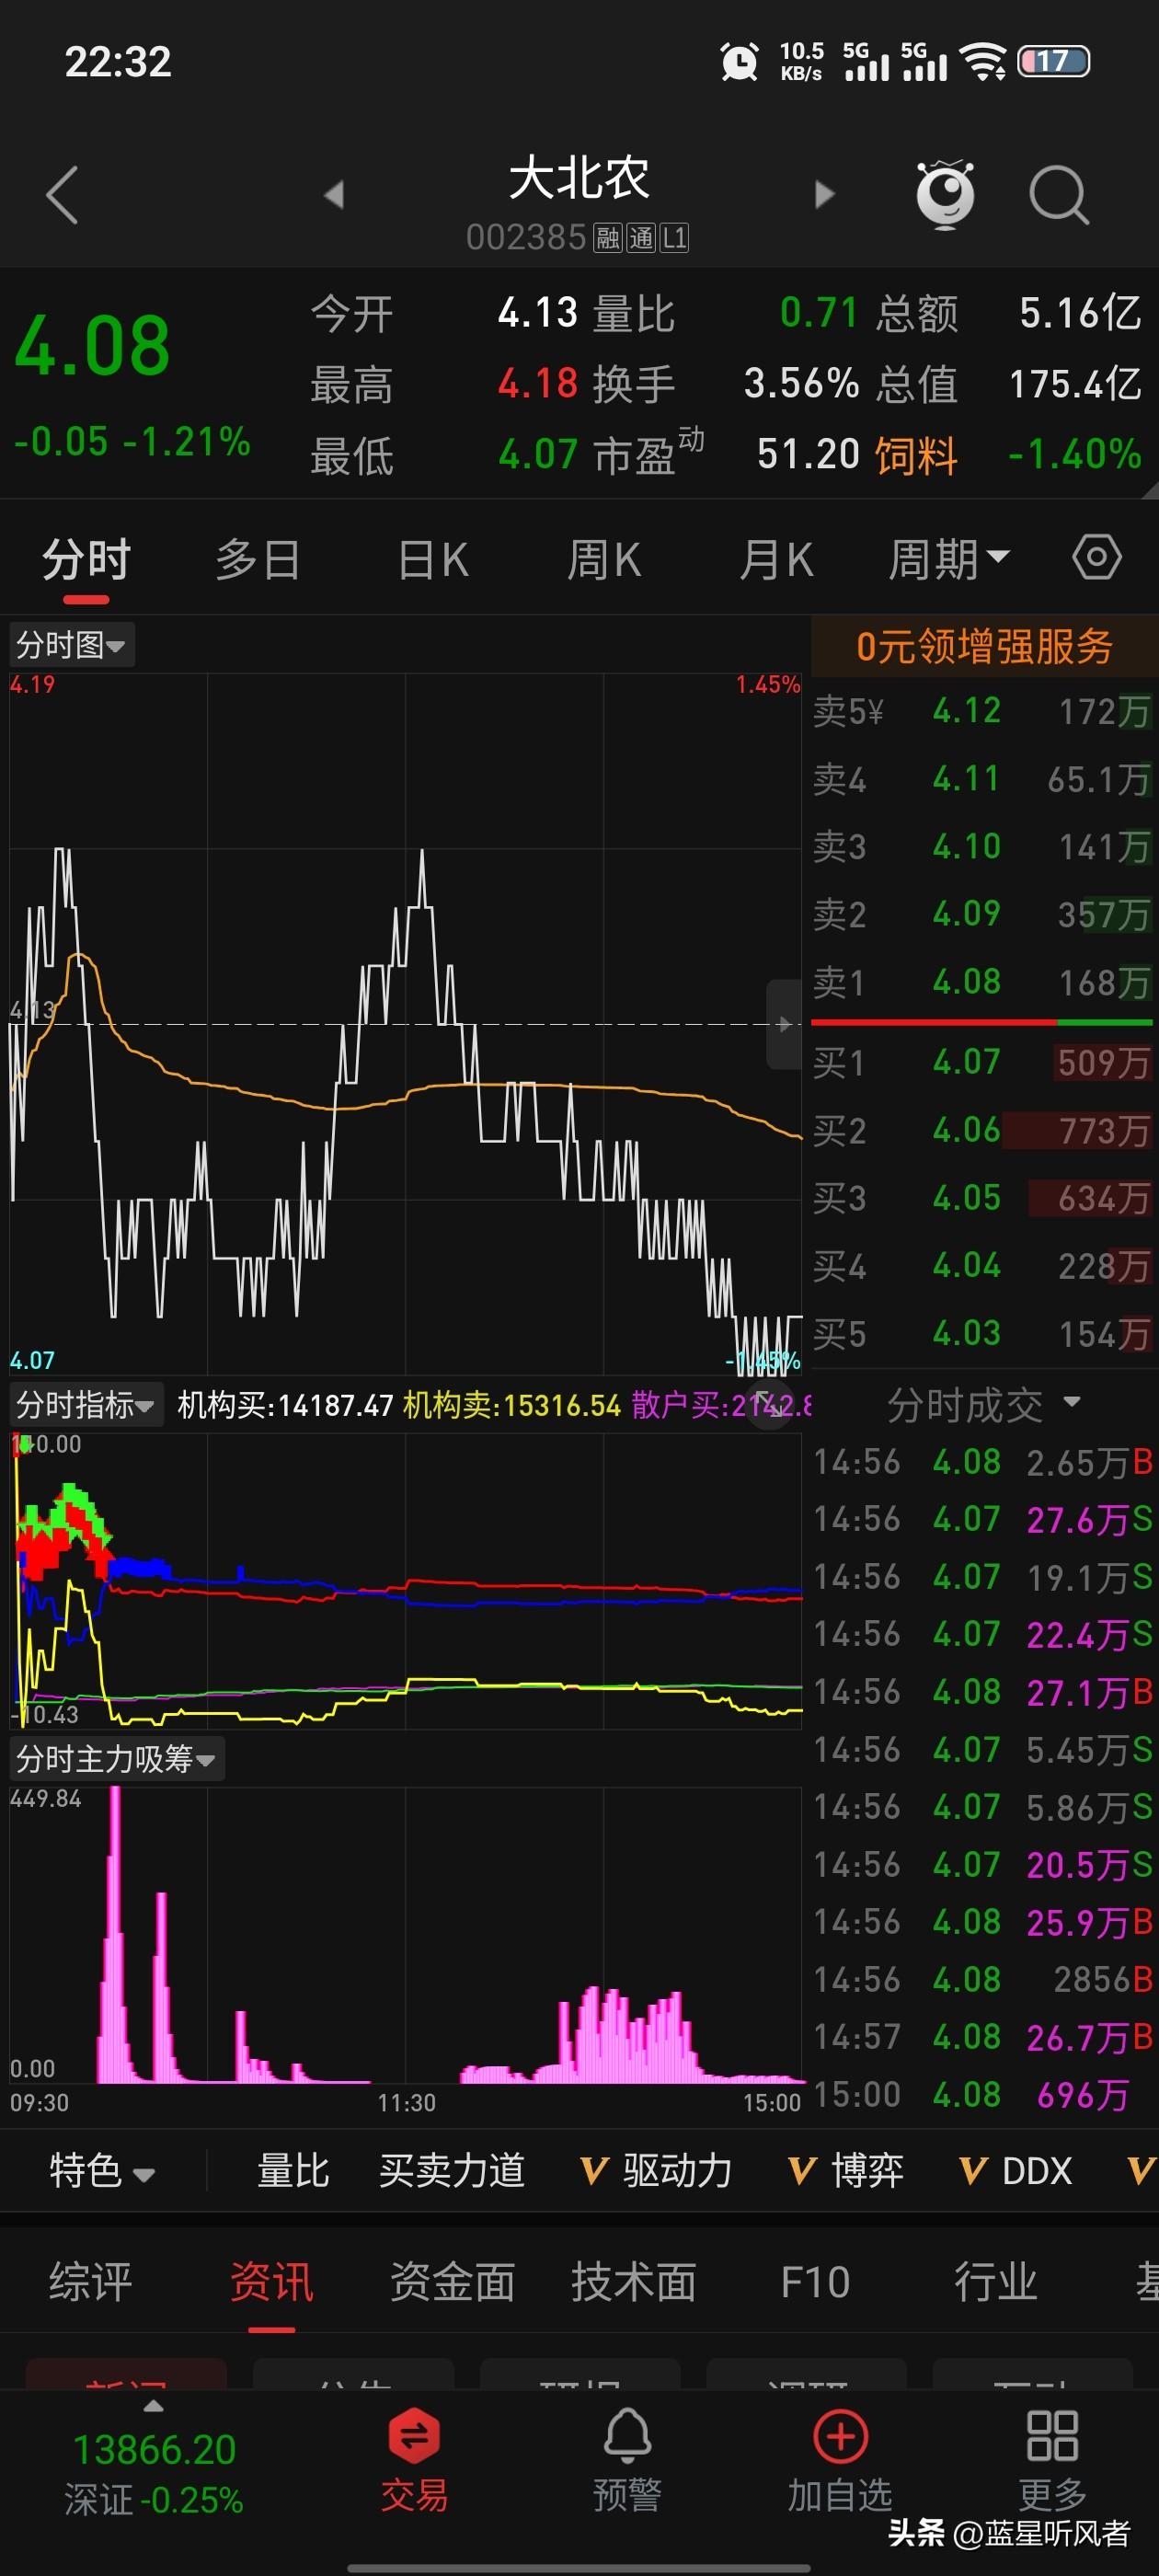This screenshot has height=2576, width=1159.
Task: Tap the 分时主力吸筹 pink volume chart
Action: (x=405, y=1935)
